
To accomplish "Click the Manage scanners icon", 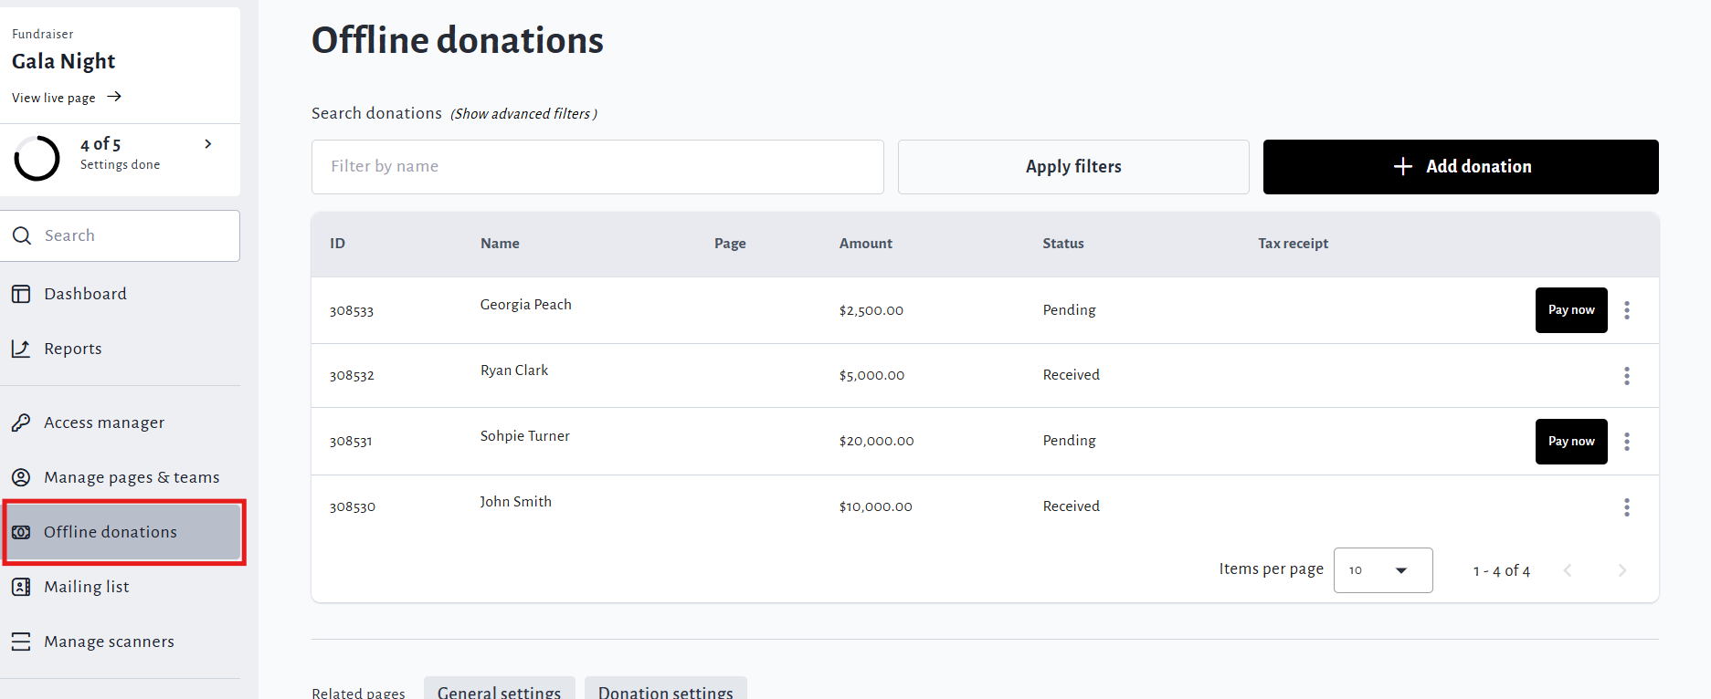I will tap(21, 642).
